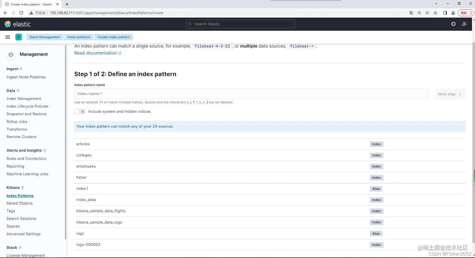Screen dimensions: 475x258
Task: Open the browser side panel icon
Action: pyautogui.click(x=445, y=13)
